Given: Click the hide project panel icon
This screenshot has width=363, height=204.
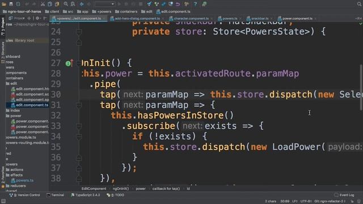Looking at the screenshot, I should point(45,18).
